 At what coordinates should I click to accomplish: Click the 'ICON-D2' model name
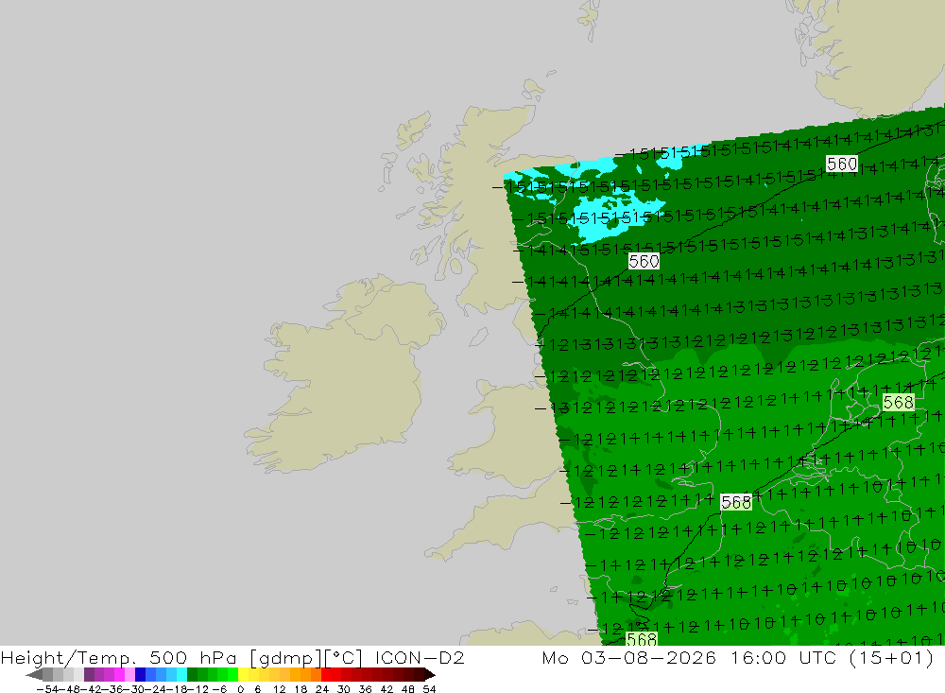click(x=420, y=657)
